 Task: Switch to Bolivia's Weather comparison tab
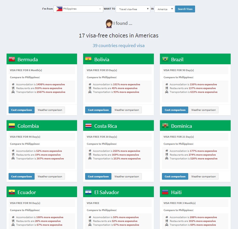click(x=127, y=110)
